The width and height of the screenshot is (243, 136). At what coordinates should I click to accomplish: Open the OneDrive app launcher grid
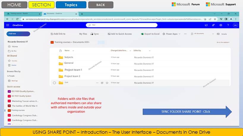click(8, 25)
